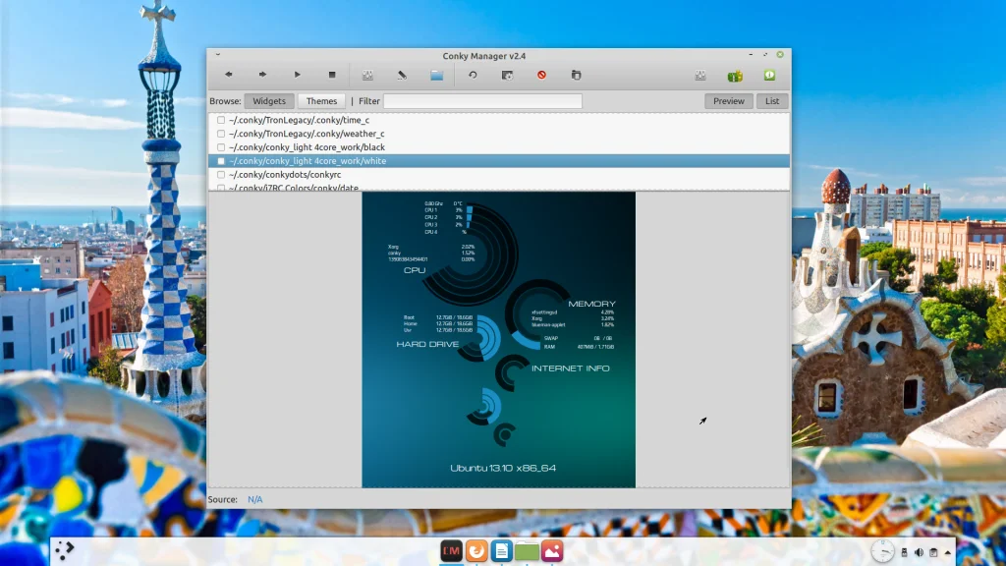Start the selected widget with play icon
Screen dimensions: 1006x566
[298, 75]
